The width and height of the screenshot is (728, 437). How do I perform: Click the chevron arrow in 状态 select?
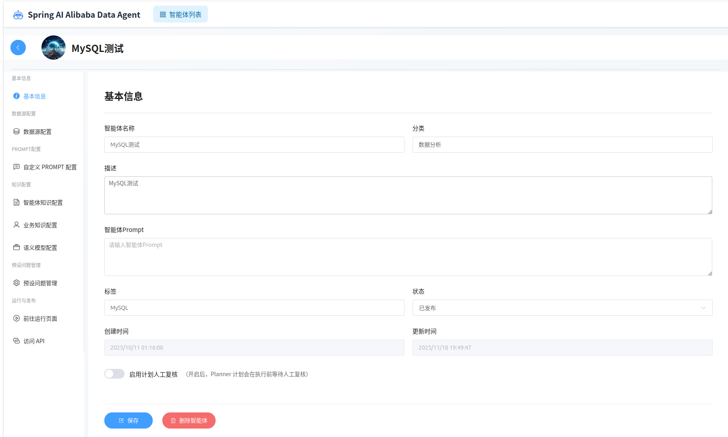[x=703, y=308]
